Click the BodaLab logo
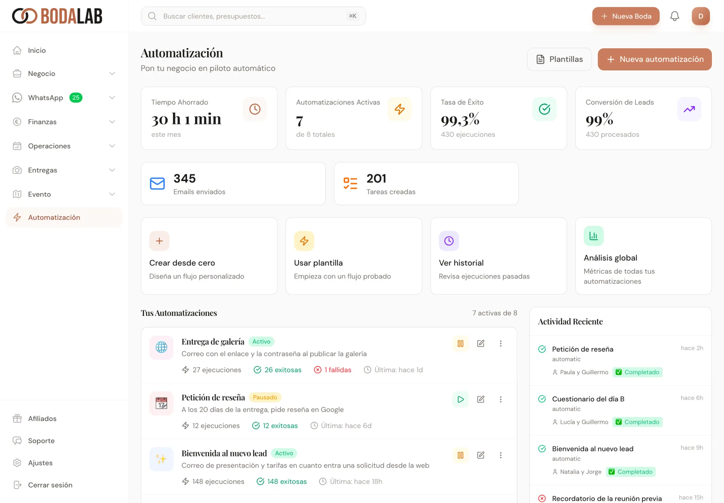Image resolution: width=724 pixels, height=503 pixels. pyautogui.click(x=57, y=16)
